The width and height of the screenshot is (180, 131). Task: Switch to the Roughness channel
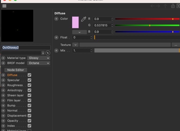point(15,85)
